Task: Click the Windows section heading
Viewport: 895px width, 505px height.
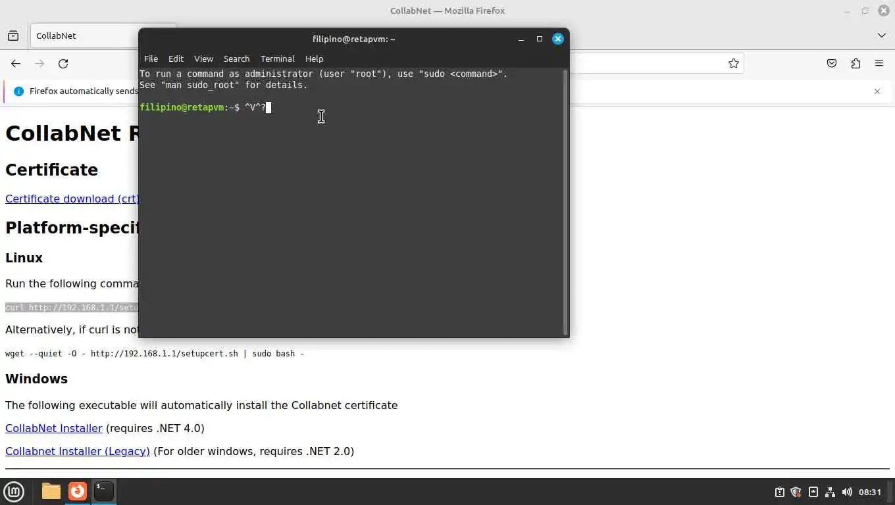Action: click(36, 379)
